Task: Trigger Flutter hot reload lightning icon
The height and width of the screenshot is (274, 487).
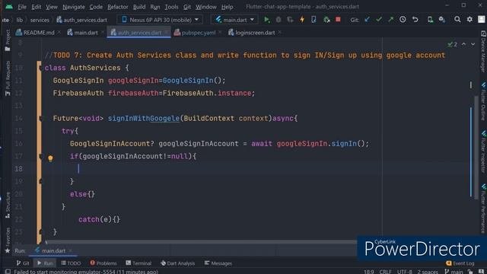Action: pyautogui.click(x=302, y=20)
